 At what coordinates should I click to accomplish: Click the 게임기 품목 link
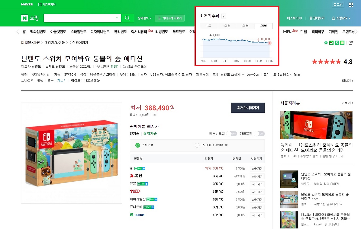62,80
